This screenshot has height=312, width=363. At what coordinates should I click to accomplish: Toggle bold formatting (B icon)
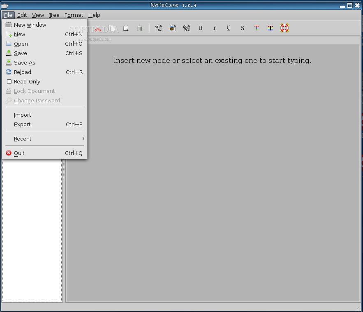pyautogui.click(x=201, y=28)
